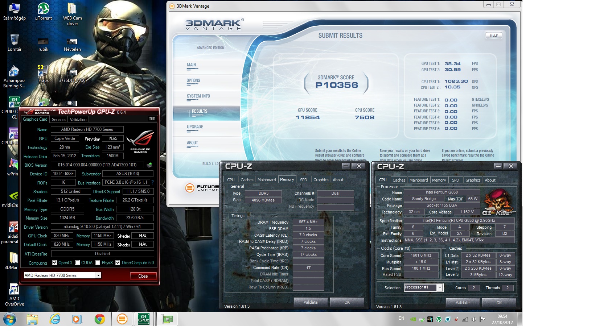Launch Internet Explorer from the taskbar

coord(55,319)
